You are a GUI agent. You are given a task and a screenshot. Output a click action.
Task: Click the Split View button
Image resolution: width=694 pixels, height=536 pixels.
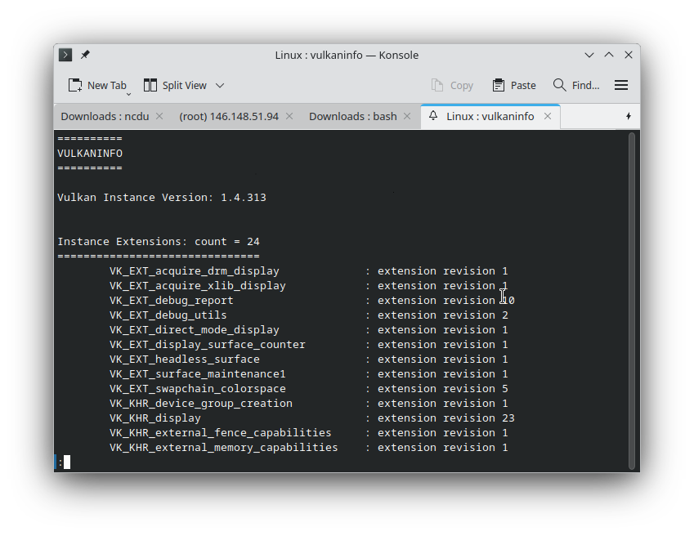175,85
